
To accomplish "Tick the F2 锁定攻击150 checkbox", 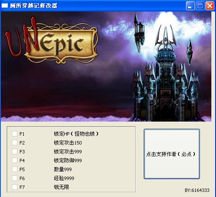I will click(14, 142).
